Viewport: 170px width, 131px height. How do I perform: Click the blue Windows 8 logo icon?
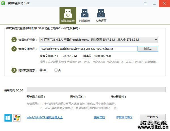tap(8, 118)
